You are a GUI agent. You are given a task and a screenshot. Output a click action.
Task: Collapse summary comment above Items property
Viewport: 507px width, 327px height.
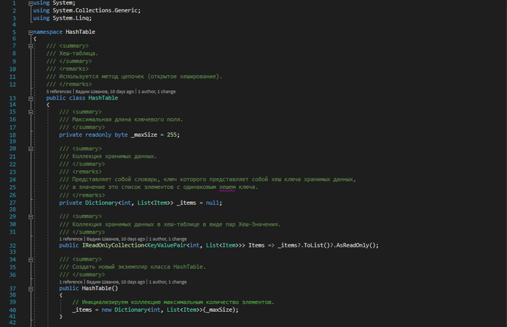click(x=30, y=216)
